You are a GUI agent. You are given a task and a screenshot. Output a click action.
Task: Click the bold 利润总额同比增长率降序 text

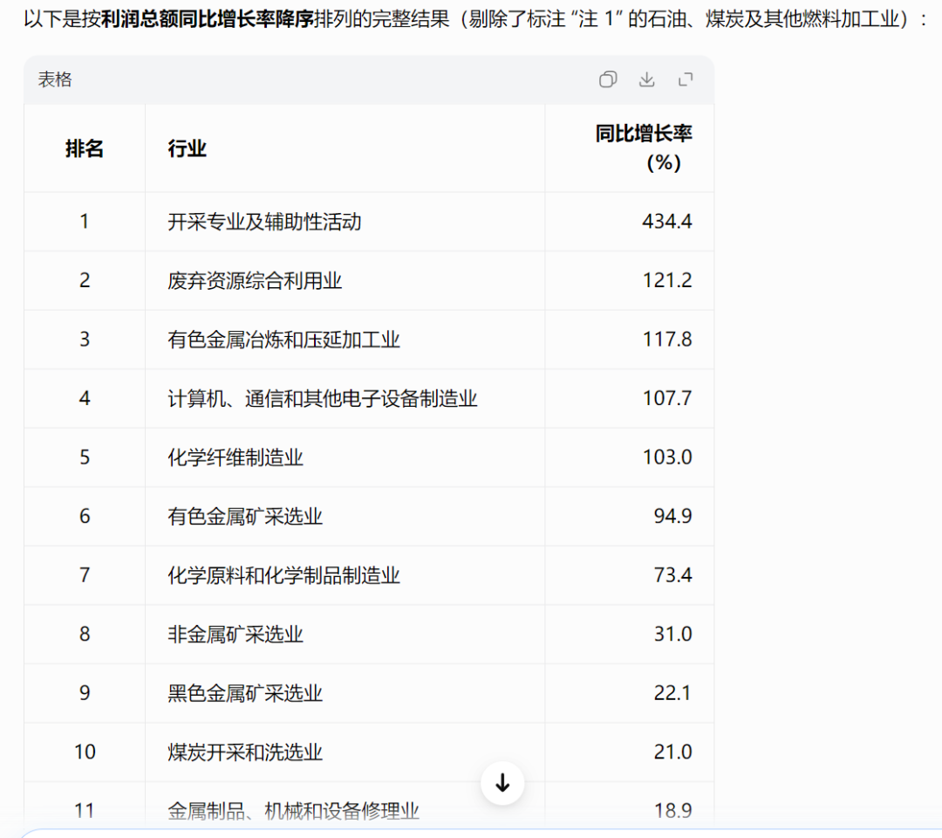click(x=207, y=19)
